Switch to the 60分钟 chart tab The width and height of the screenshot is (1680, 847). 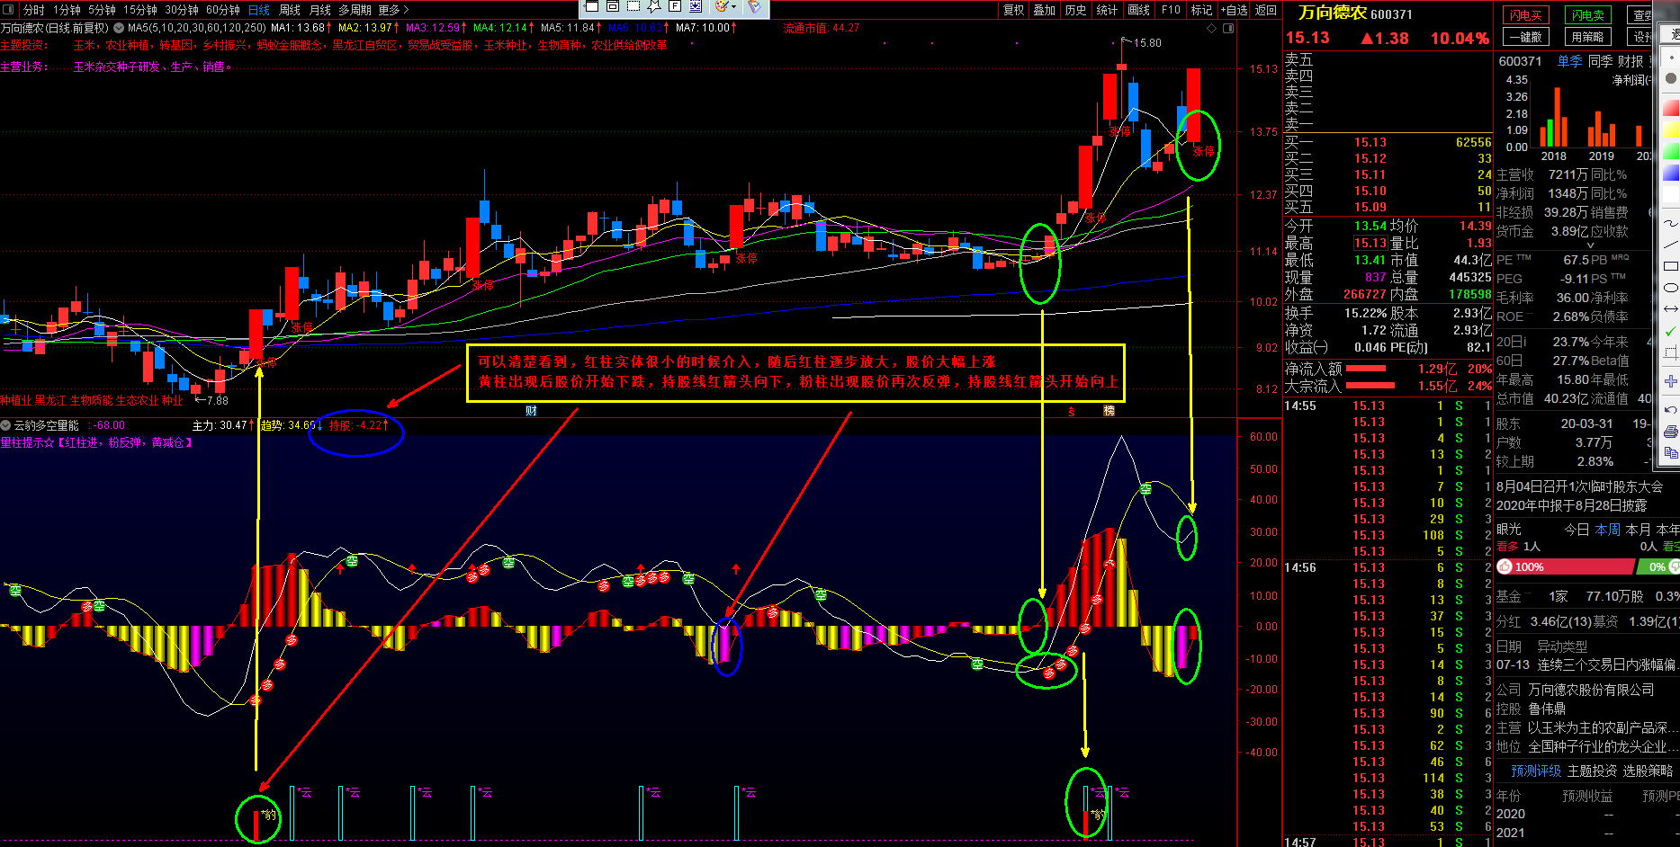click(222, 10)
